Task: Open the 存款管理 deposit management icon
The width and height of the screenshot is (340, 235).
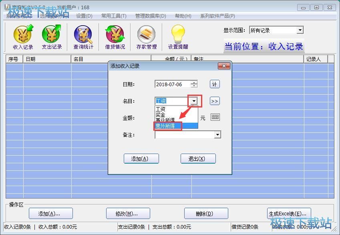Action: (x=147, y=37)
